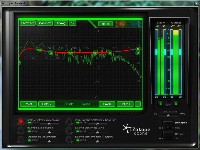Flip the PRESETS show/hide switch
Screen dimensions: 200x150
click(x=168, y=123)
